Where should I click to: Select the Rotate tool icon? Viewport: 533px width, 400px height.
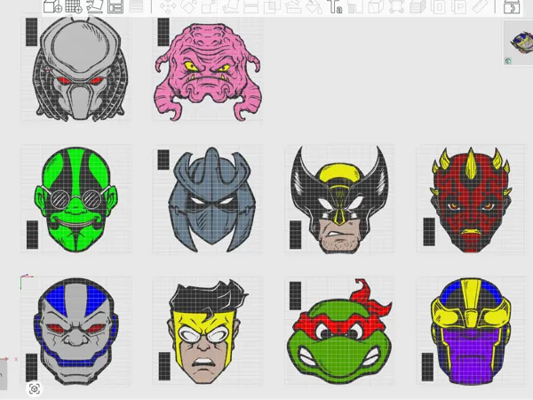coord(188,6)
